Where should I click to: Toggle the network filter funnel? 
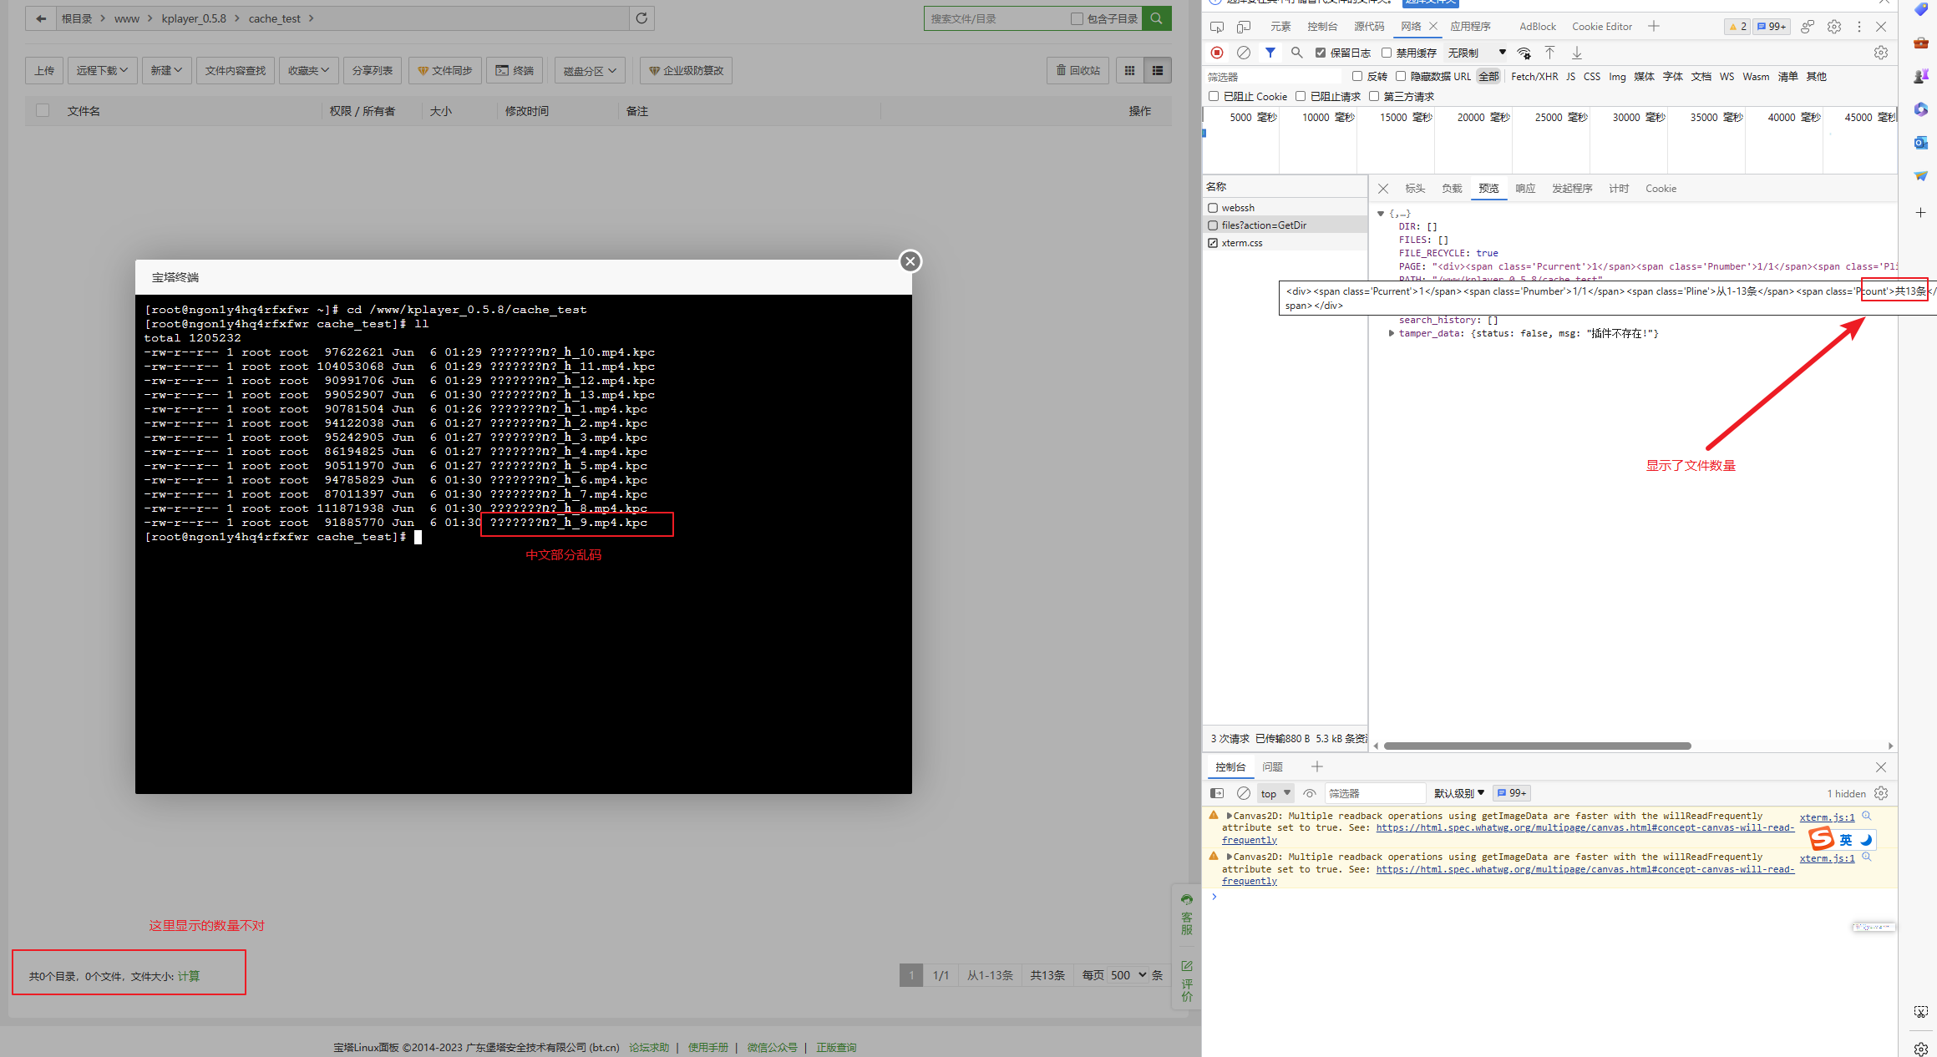pyautogui.click(x=1270, y=53)
